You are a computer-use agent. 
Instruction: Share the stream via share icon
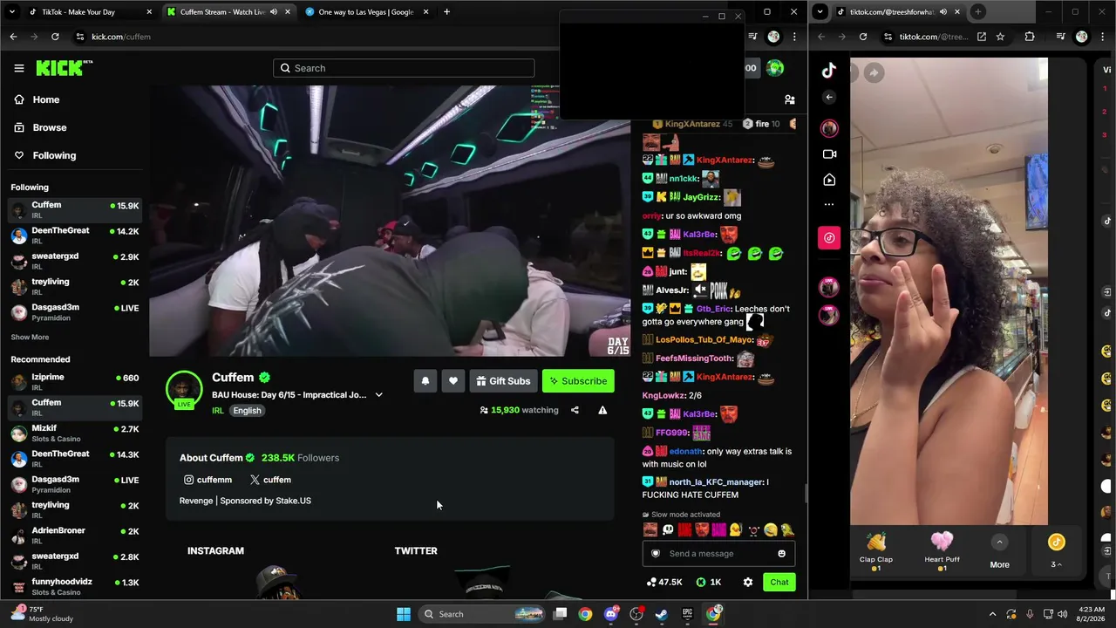(575, 410)
